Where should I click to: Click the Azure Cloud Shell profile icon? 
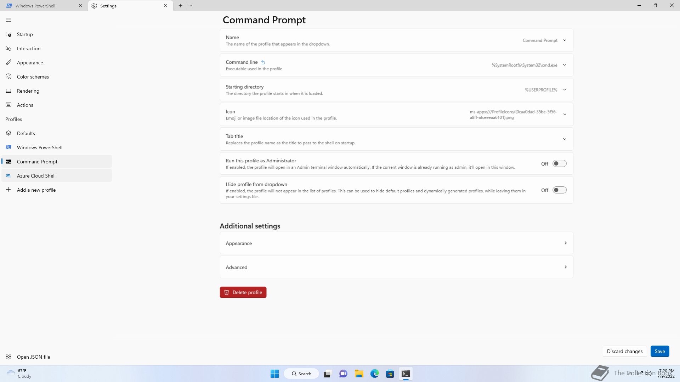(8, 176)
